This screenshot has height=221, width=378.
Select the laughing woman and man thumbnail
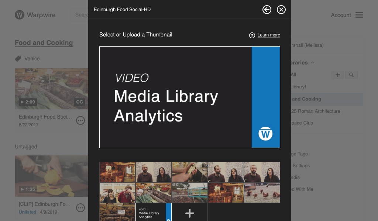117,193
